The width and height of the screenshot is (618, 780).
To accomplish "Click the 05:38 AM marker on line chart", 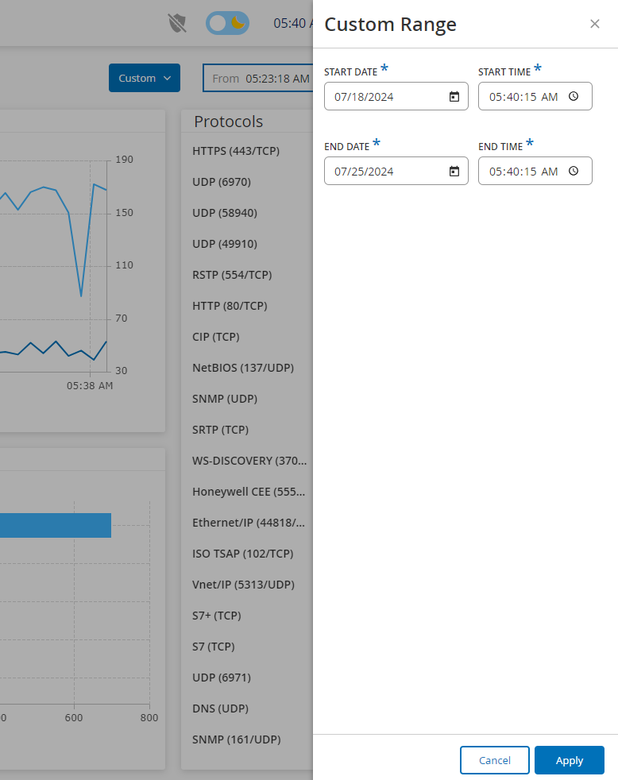I will point(90,385).
